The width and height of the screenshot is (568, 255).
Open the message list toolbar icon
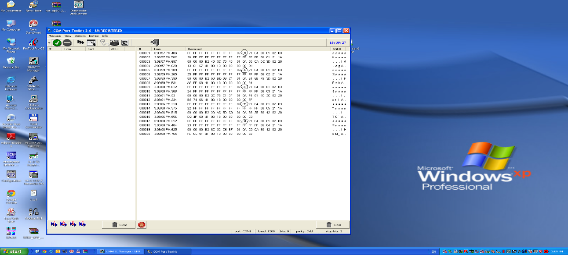pyautogui.click(x=91, y=42)
